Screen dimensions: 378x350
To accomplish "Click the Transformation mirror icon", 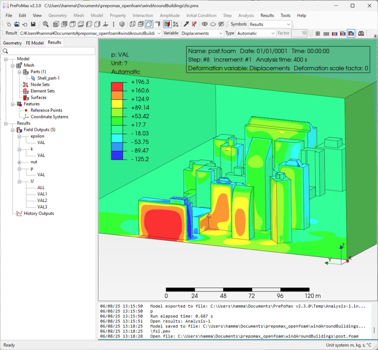I will pyautogui.click(x=361, y=33).
